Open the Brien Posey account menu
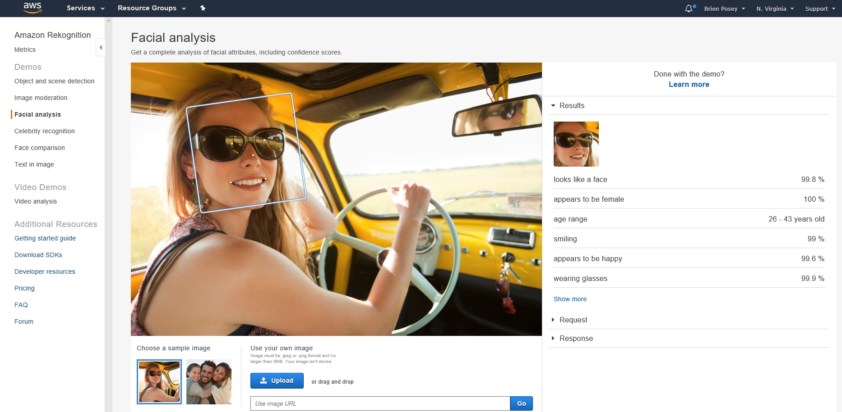842x412 pixels. [x=723, y=8]
